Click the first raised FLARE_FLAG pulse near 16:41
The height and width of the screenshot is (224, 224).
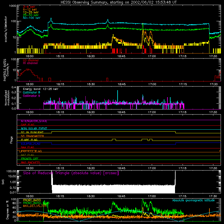[x=114, y=139]
